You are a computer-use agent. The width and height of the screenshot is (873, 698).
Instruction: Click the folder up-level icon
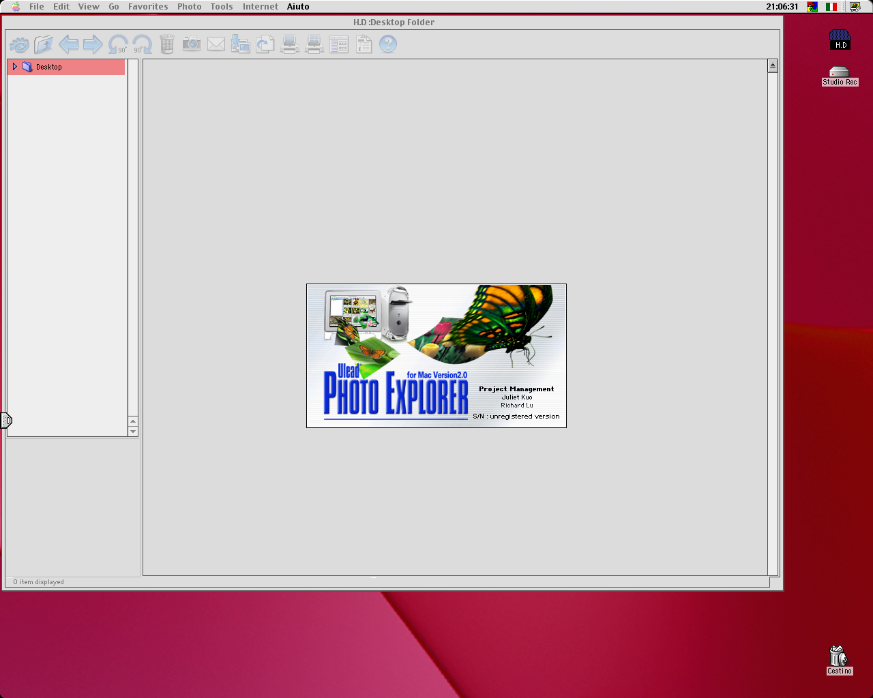[x=44, y=45]
